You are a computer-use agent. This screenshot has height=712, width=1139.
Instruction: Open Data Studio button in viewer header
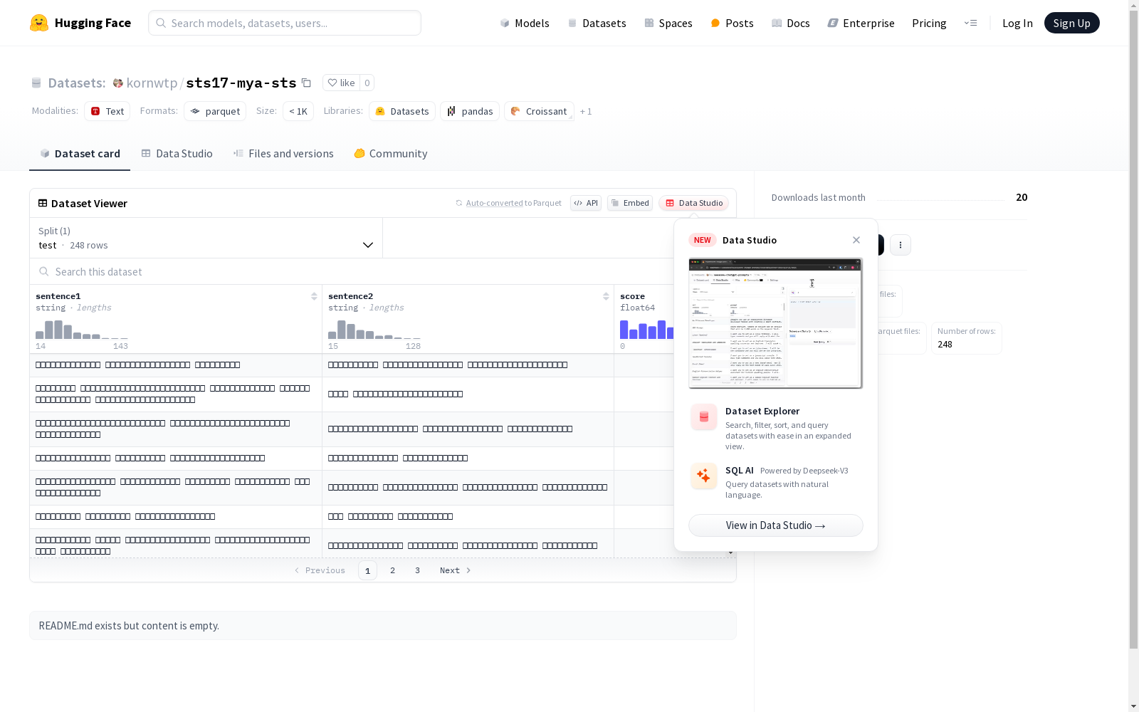[x=693, y=203]
